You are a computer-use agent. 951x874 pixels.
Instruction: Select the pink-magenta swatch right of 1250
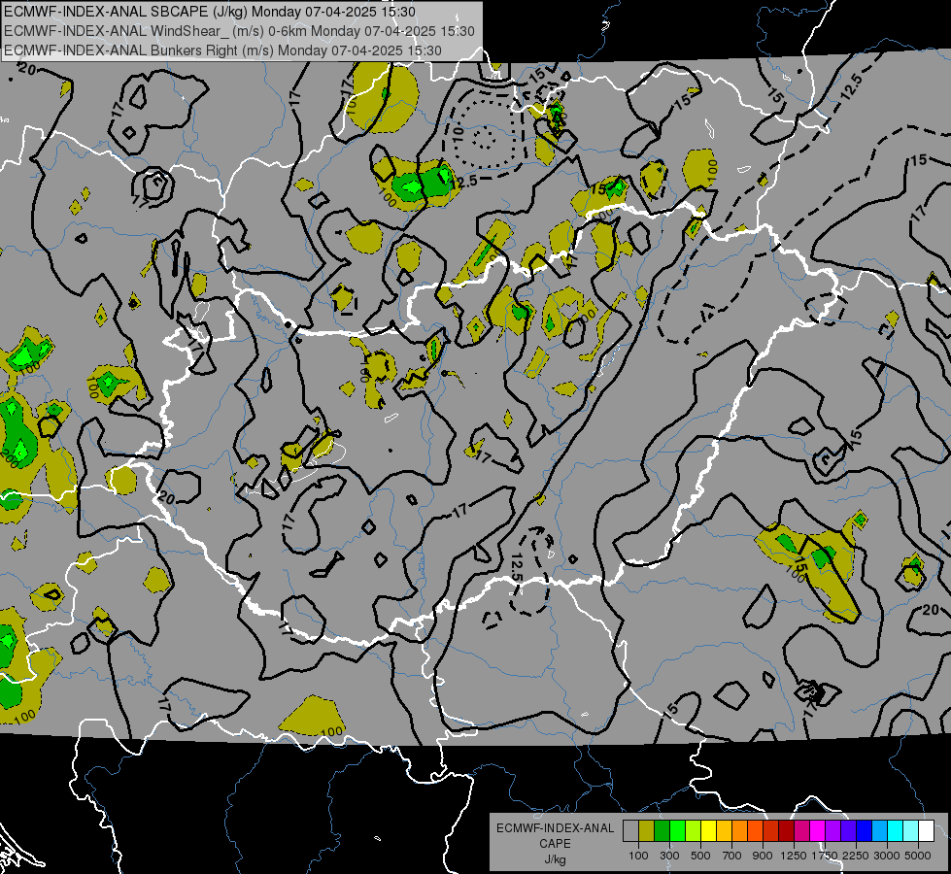[x=801, y=831]
